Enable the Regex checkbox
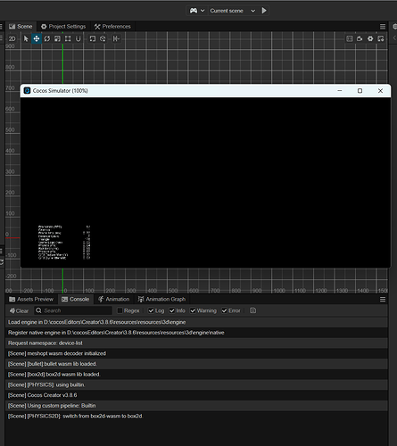Viewport: 397px width, 446px height. tap(120, 310)
